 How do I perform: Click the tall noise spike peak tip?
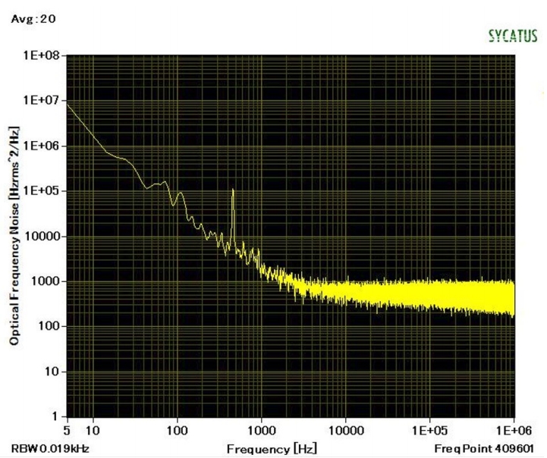pos(232,190)
